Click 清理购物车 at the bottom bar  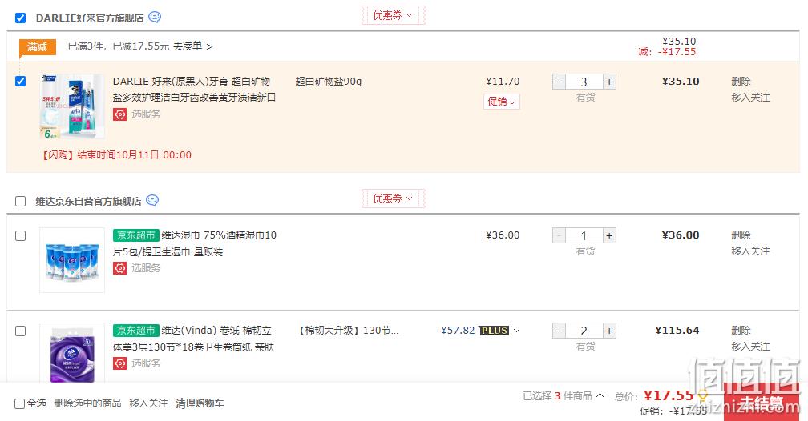point(200,403)
